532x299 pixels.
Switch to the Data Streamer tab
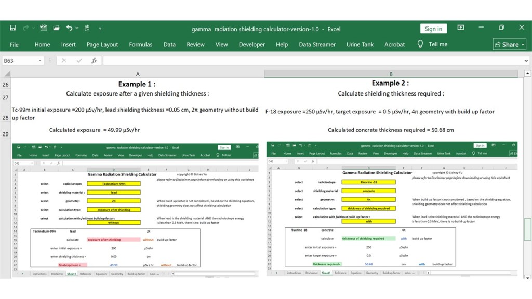[317, 44]
